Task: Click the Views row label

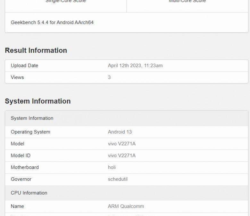Action: click(17, 77)
